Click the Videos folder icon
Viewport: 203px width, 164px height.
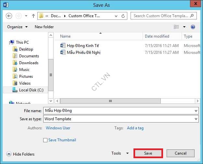pos(15,83)
